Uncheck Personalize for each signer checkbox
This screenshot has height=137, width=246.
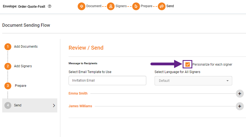(188, 65)
